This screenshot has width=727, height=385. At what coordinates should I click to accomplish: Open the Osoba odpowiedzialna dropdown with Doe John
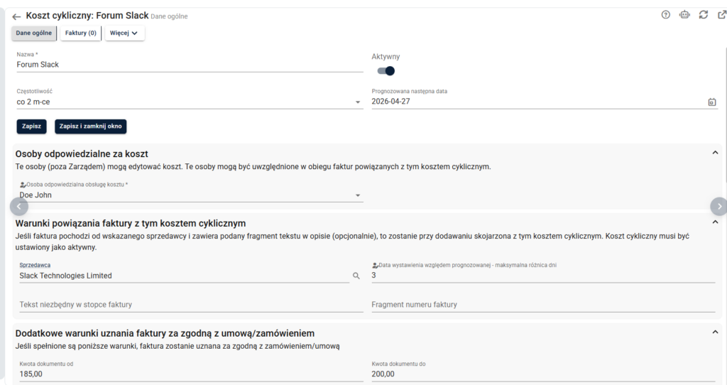click(190, 195)
